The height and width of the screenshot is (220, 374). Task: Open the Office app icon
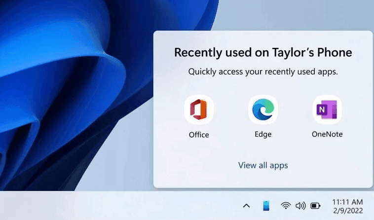pos(199,110)
